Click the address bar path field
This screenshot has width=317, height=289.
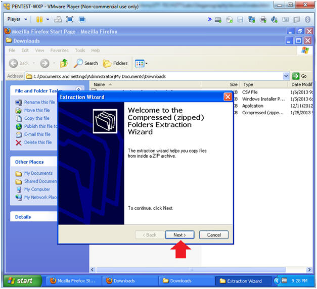pyautogui.click(x=155, y=76)
